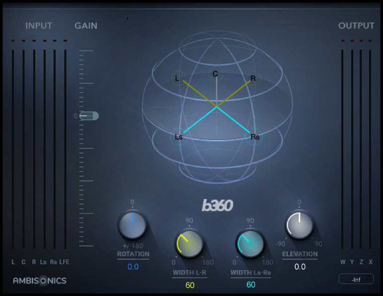383x296 pixels.
Task: Select the R speaker marker on sphere
Action: (254, 78)
